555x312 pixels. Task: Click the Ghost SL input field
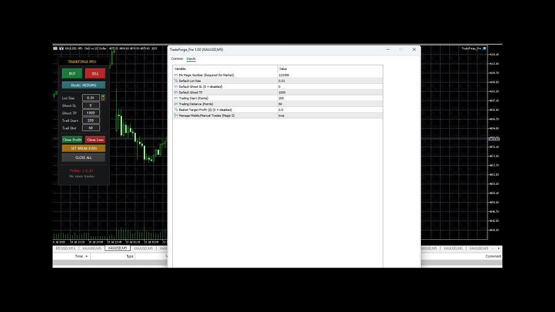tap(91, 105)
